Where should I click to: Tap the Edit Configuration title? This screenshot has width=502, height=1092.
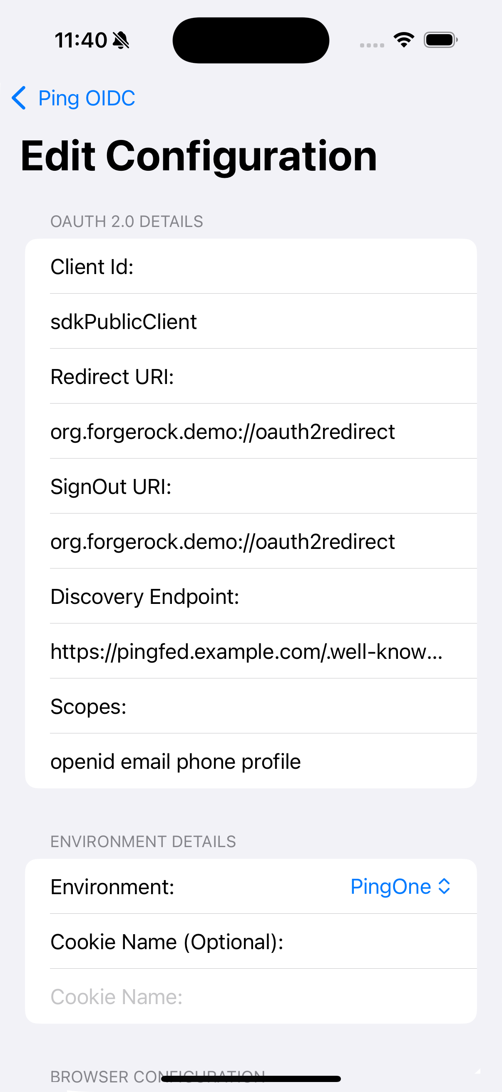(199, 157)
